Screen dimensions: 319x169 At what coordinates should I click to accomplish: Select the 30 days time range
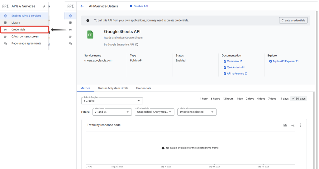(x=298, y=99)
